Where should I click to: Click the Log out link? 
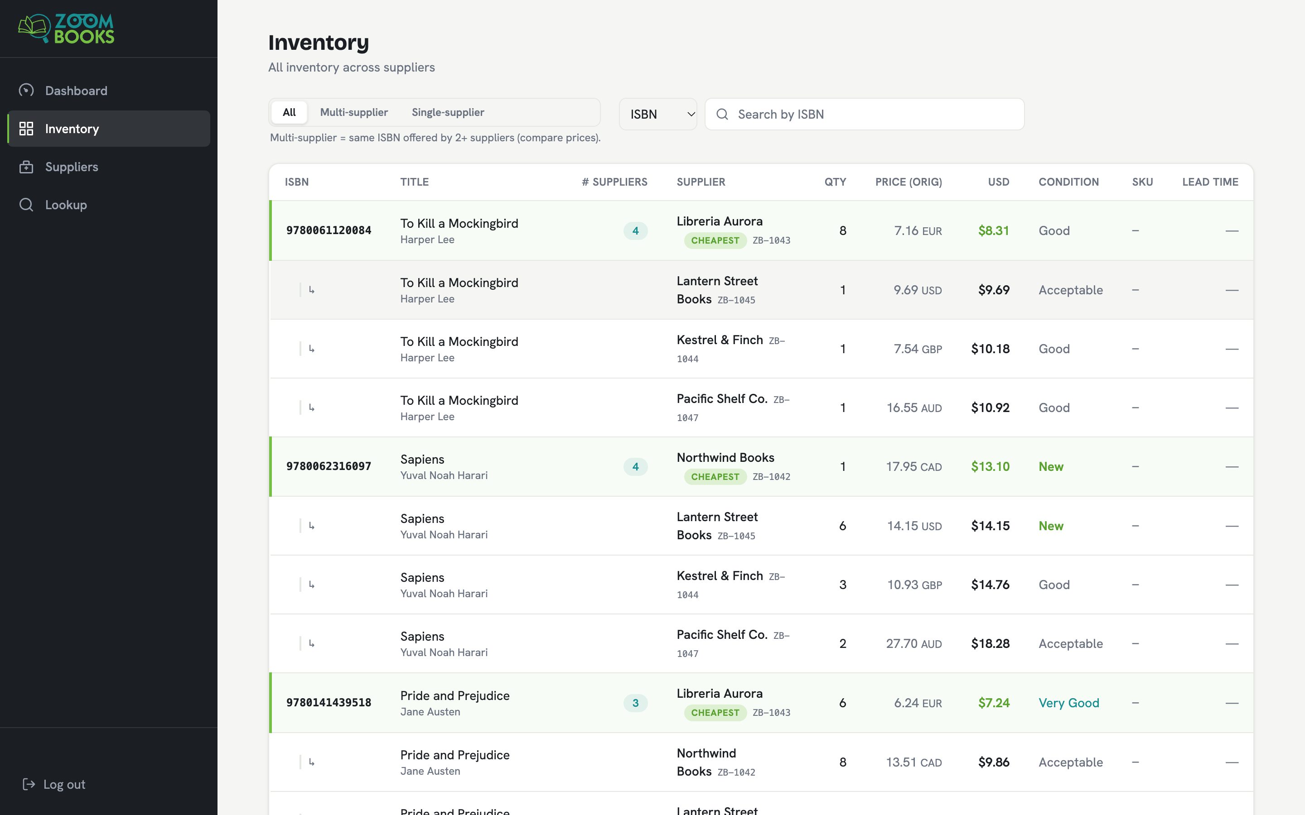click(x=54, y=784)
